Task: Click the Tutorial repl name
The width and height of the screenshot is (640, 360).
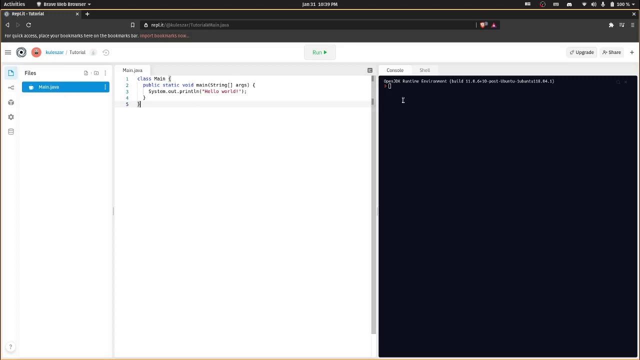Action: [77, 52]
